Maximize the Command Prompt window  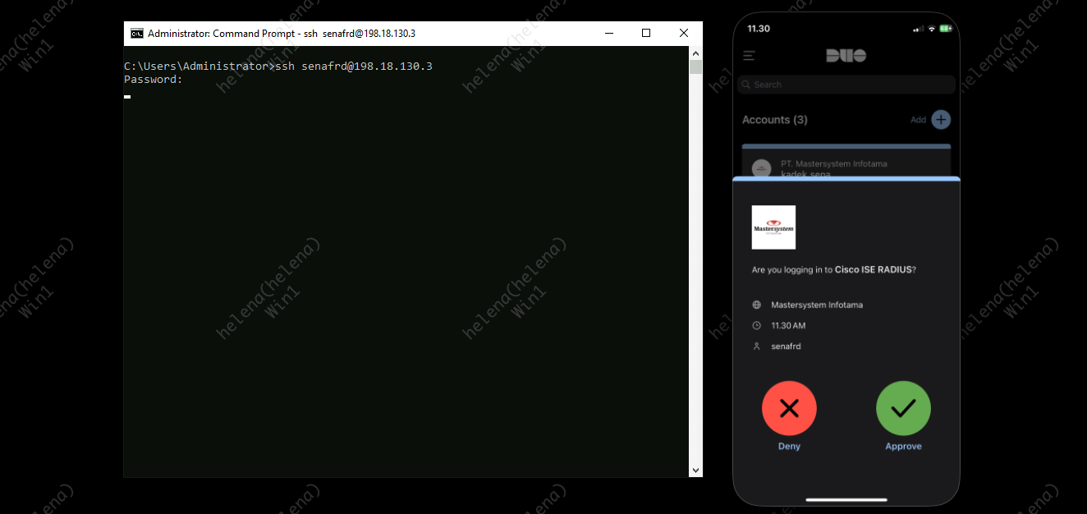click(x=646, y=34)
